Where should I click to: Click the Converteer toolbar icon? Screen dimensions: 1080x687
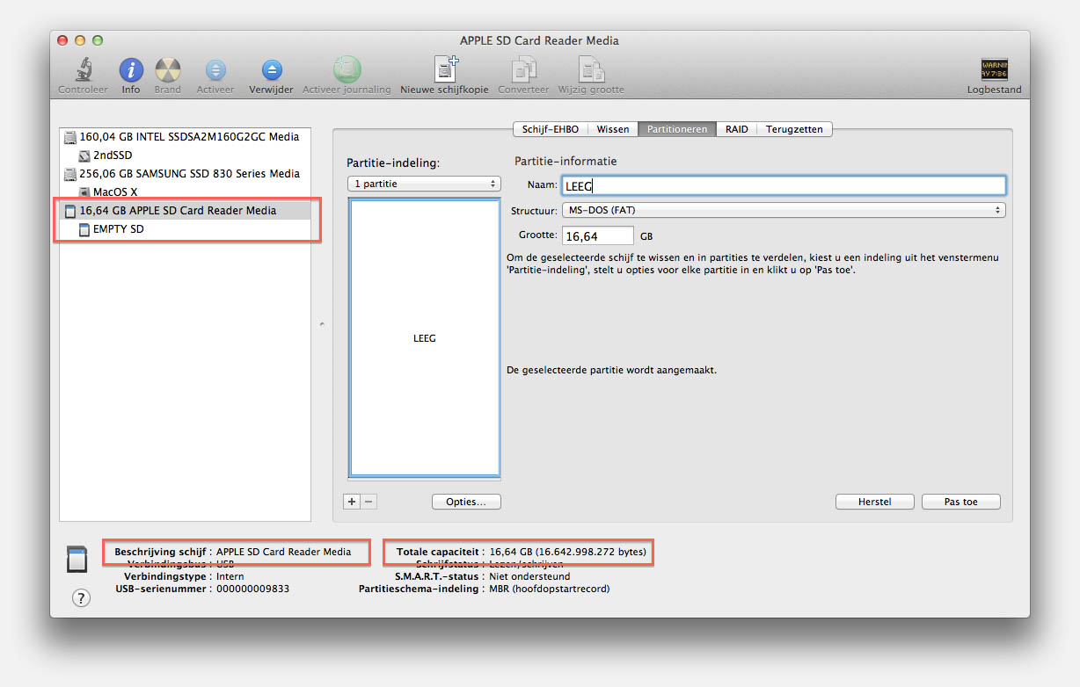coord(523,69)
